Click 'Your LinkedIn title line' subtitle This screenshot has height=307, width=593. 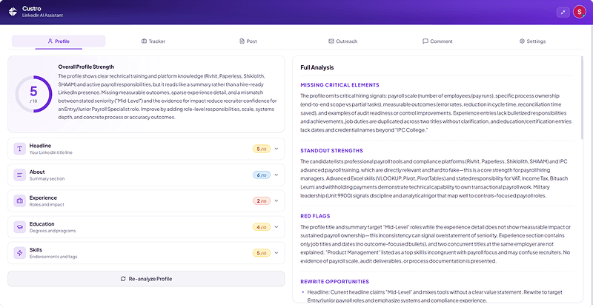50,152
